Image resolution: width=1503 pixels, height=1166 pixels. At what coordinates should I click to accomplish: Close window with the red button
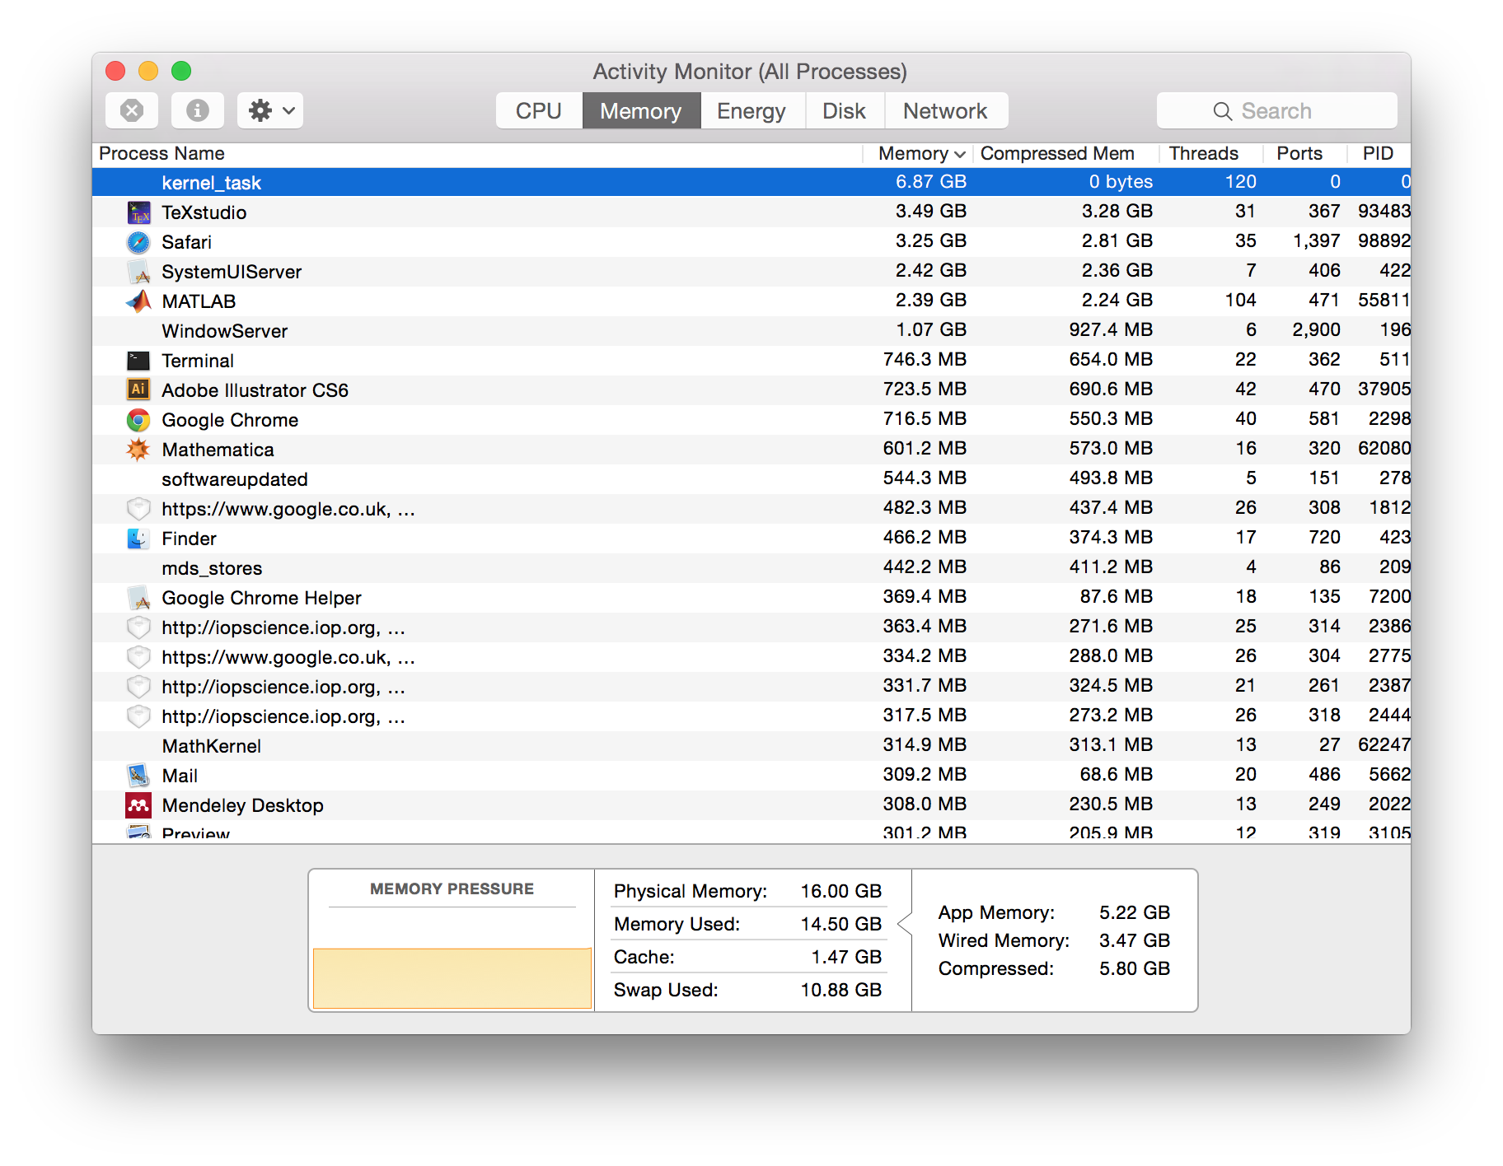(115, 71)
